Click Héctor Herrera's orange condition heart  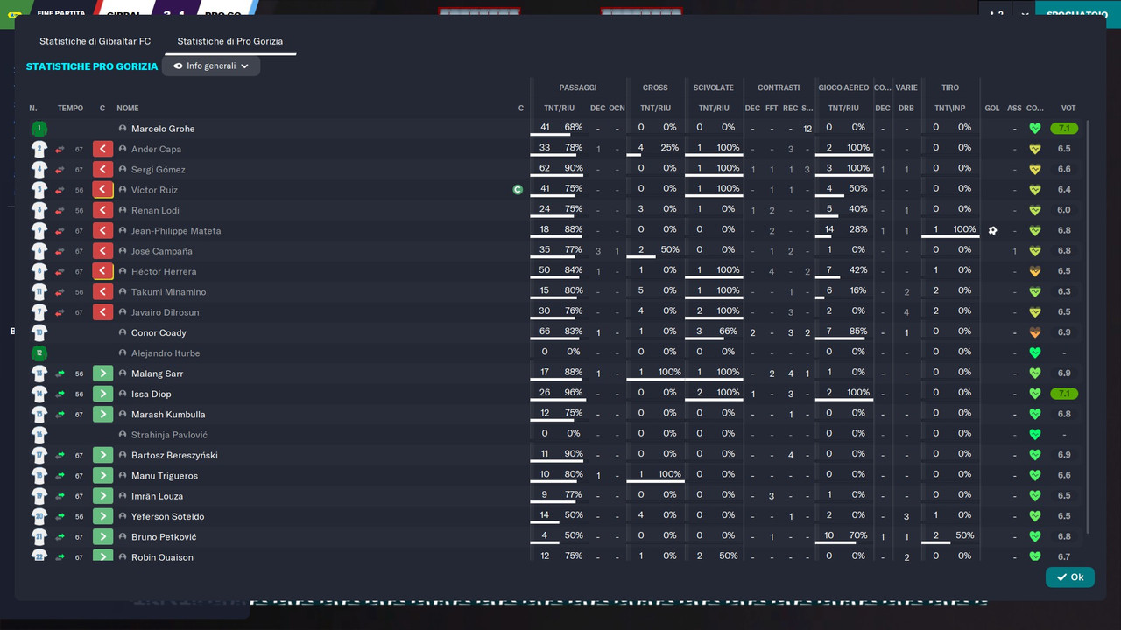pyautogui.click(x=1035, y=271)
